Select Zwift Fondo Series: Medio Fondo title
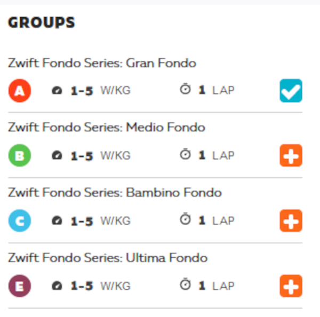 (107, 127)
